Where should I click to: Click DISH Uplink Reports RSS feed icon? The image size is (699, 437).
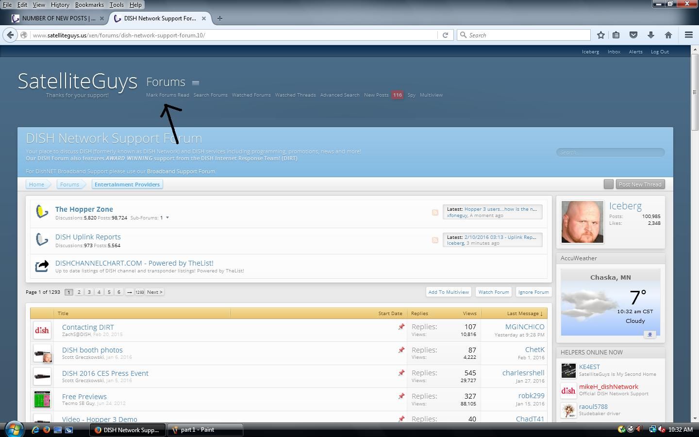[x=435, y=240]
